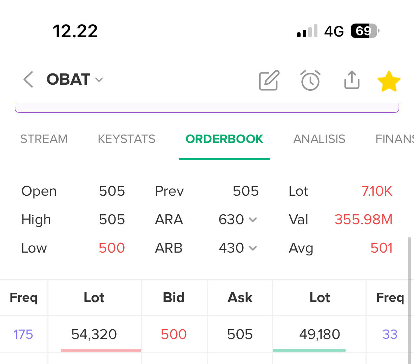
Task: Tap the edit/compose post icon
Action: (x=269, y=80)
